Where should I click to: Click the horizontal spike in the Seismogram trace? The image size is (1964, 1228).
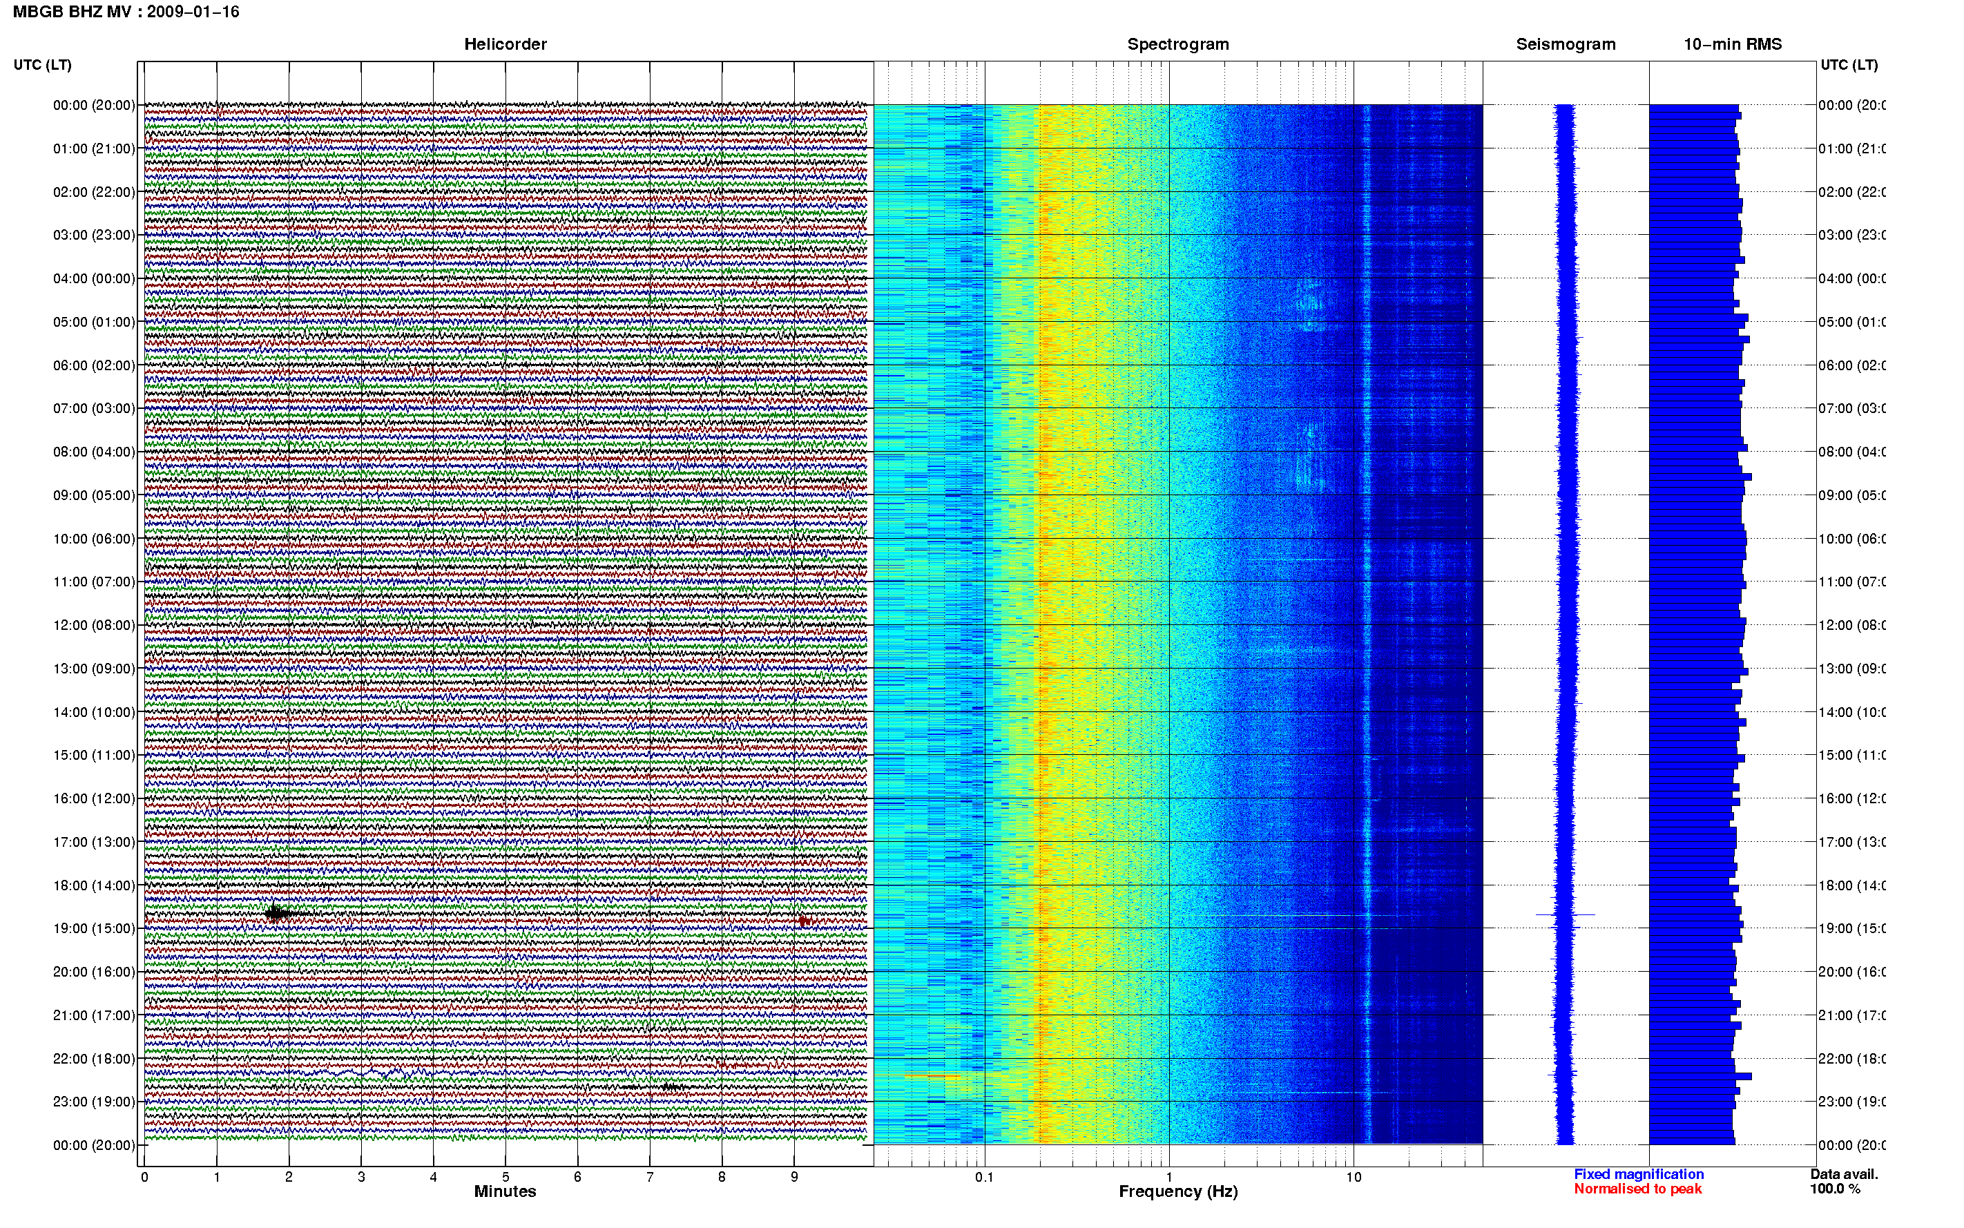[1566, 915]
